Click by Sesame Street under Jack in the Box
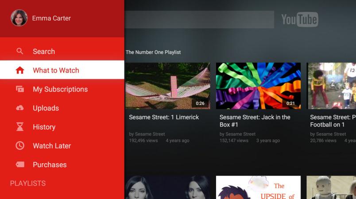Screen dimensions: 356x199 [x=237, y=134]
